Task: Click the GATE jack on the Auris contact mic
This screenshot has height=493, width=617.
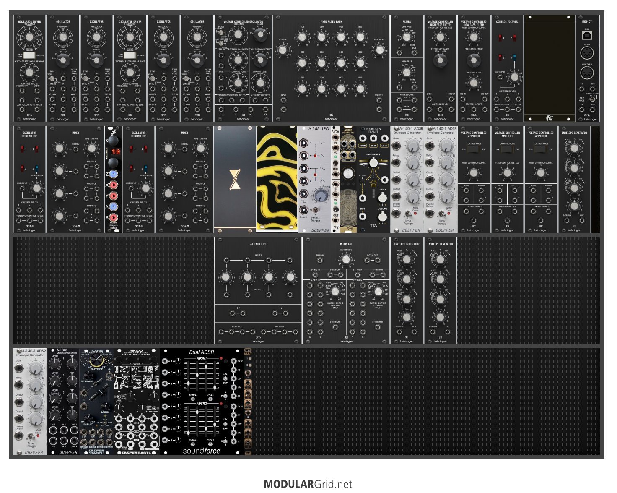Action: click(x=352, y=155)
